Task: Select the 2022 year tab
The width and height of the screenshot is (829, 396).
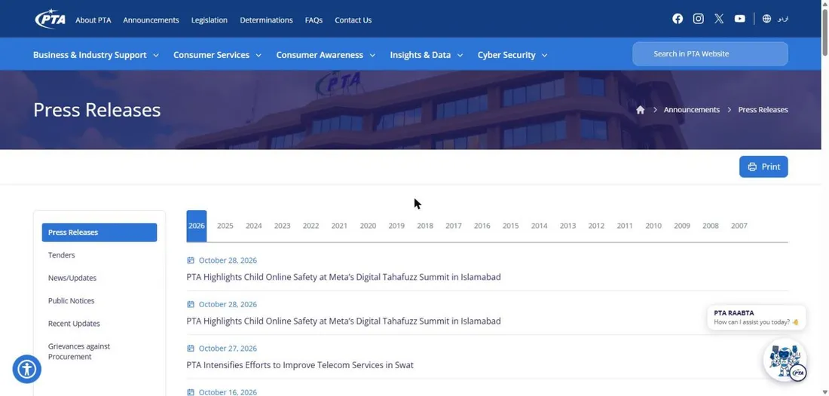Action: point(310,226)
